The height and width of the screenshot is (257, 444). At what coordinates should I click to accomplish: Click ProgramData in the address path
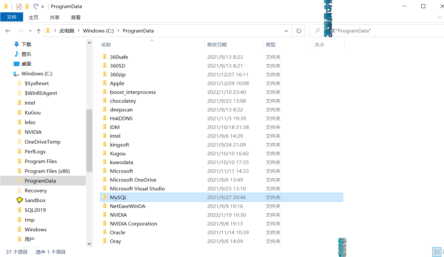[x=138, y=31]
